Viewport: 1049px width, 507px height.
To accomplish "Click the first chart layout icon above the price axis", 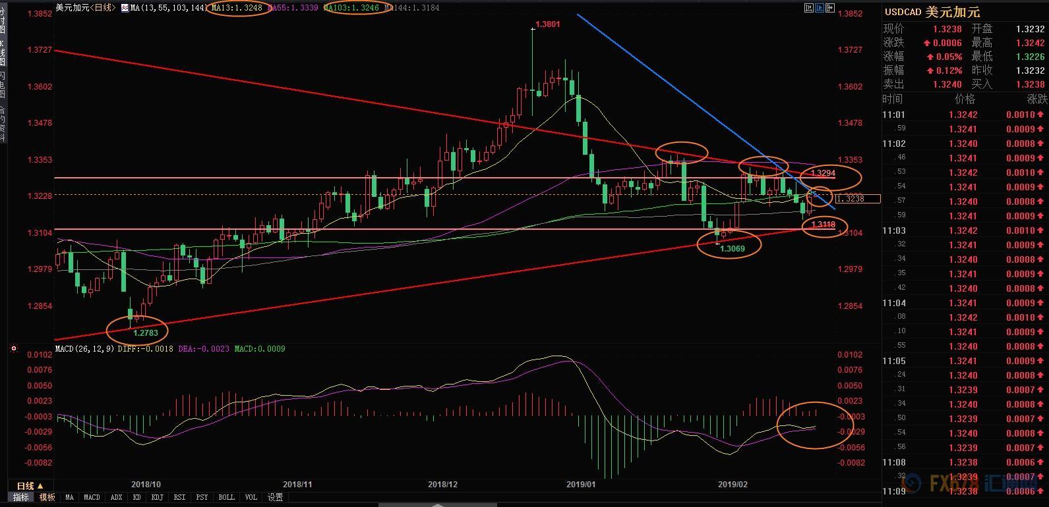I will point(809,8).
